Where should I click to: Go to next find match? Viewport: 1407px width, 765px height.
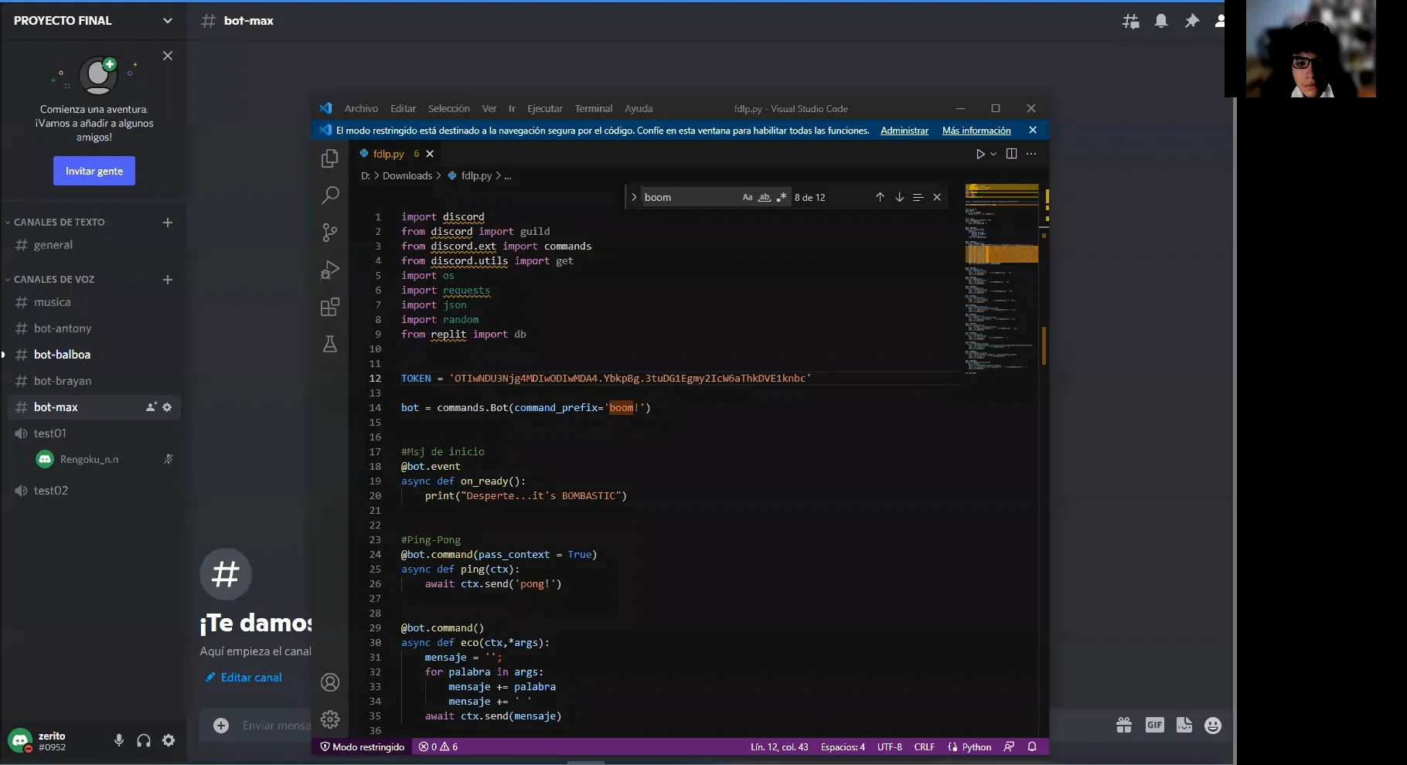[x=899, y=197]
